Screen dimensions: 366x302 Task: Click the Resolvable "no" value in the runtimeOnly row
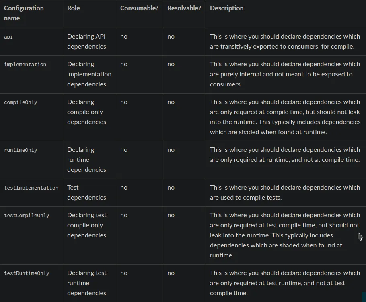tap(171, 150)
